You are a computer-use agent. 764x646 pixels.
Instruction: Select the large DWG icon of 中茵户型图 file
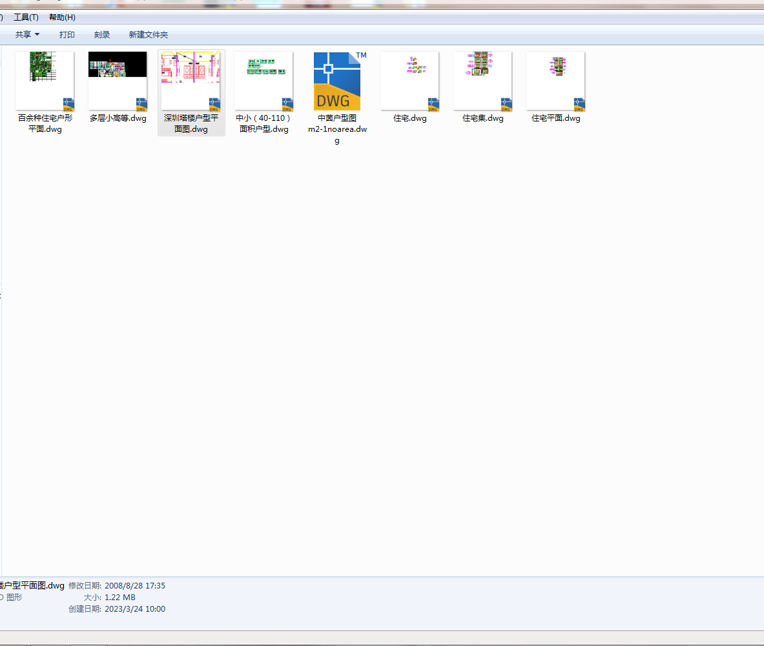pos(337,81)
